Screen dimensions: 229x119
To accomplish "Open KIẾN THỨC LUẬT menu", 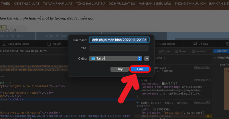I will click(26, 3).
